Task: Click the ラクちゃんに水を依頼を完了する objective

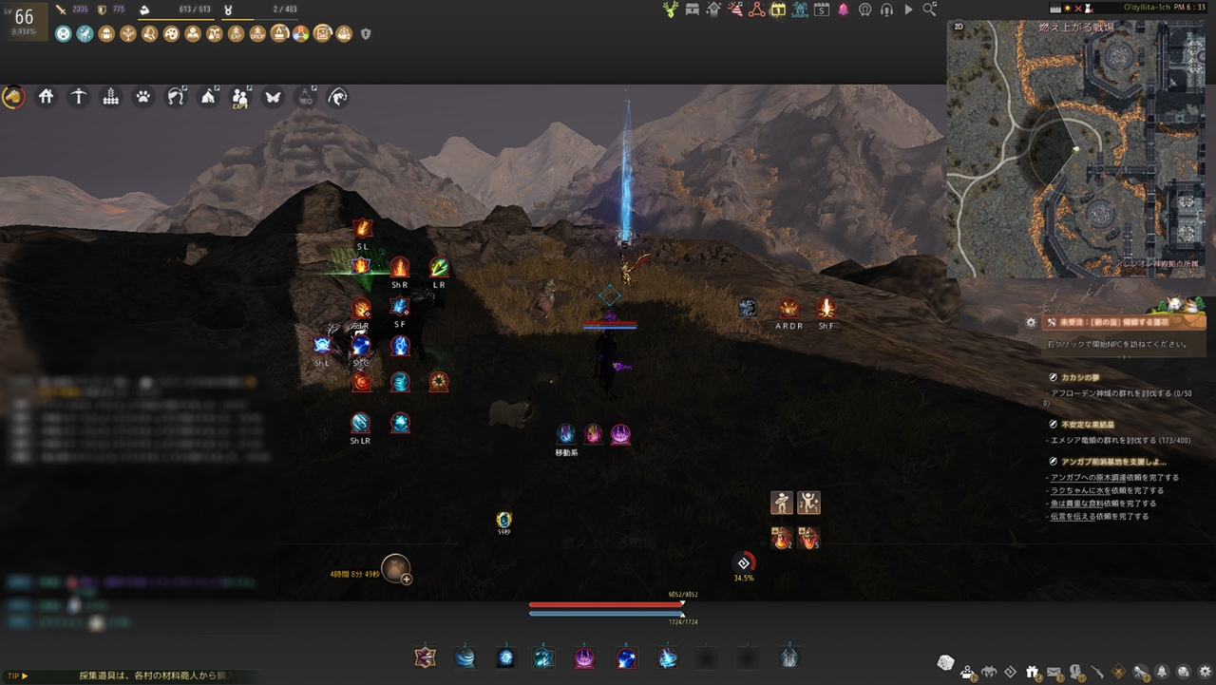Action: [x=1106, y=490]
